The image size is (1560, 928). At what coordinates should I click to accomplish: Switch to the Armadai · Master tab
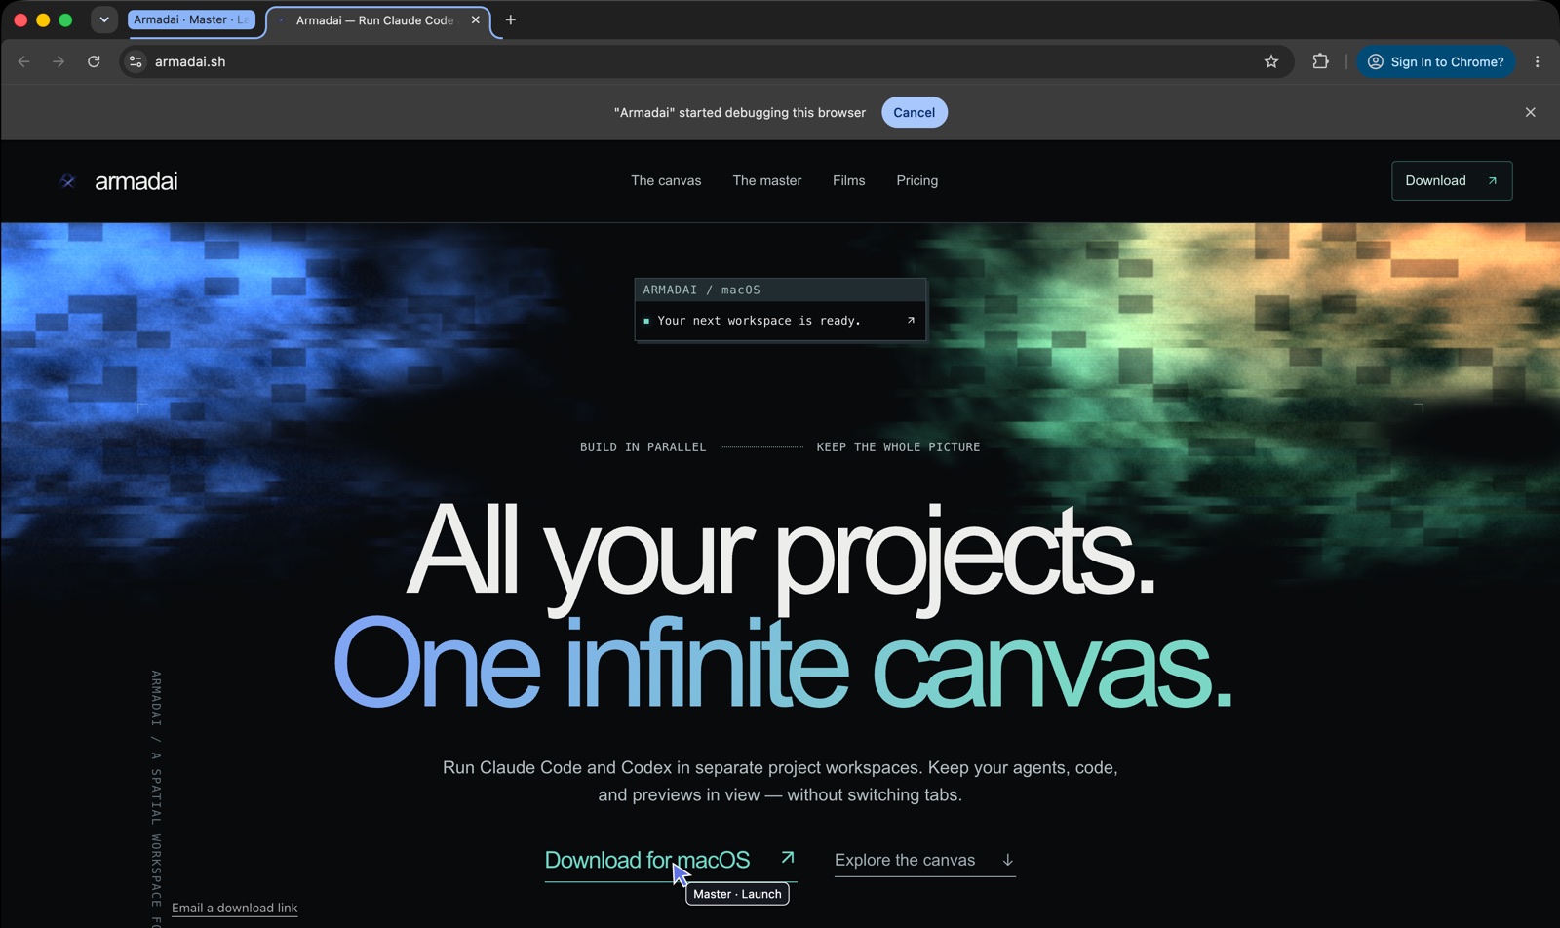point(191,19)
